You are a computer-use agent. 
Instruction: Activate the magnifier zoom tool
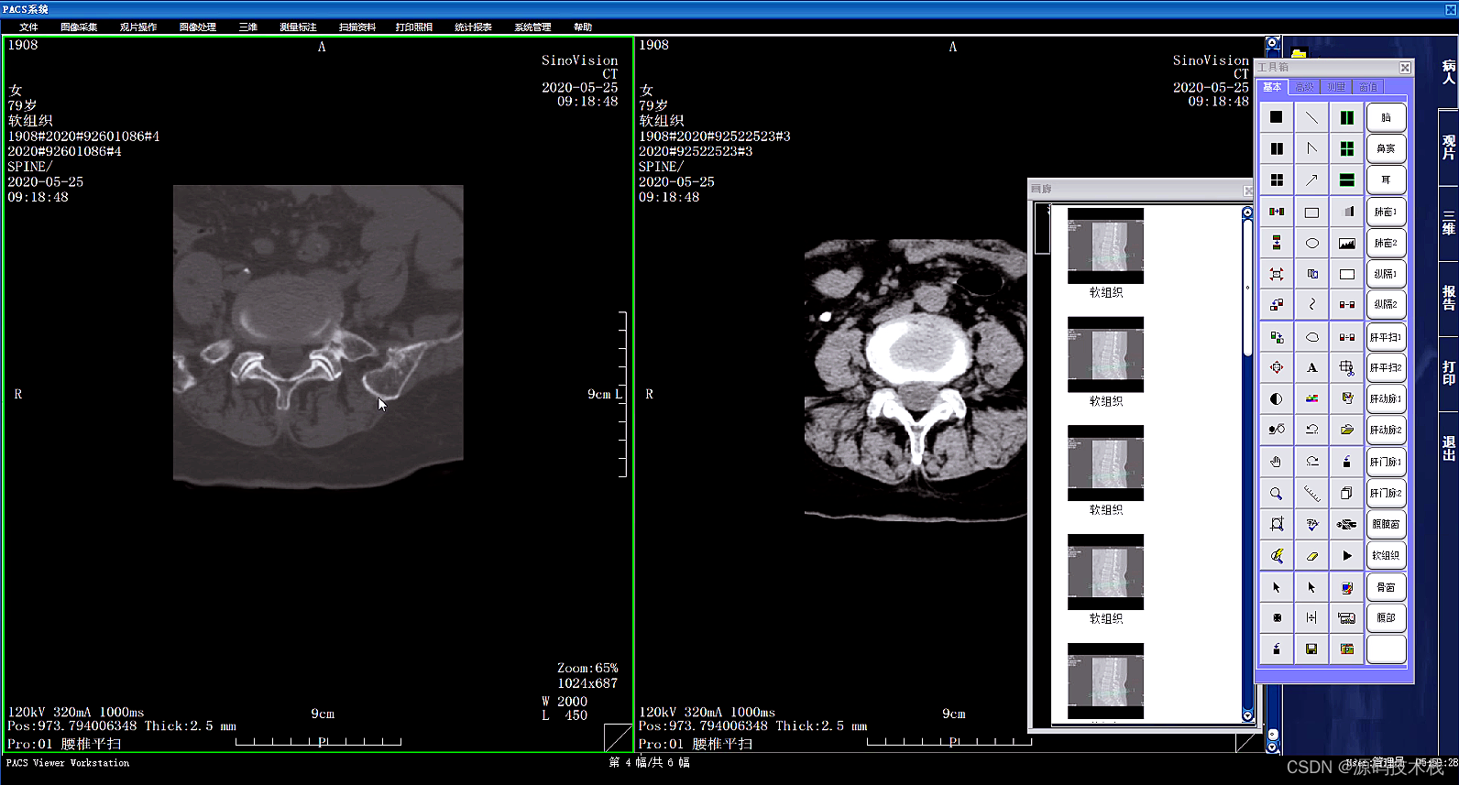click(1276, 493)
